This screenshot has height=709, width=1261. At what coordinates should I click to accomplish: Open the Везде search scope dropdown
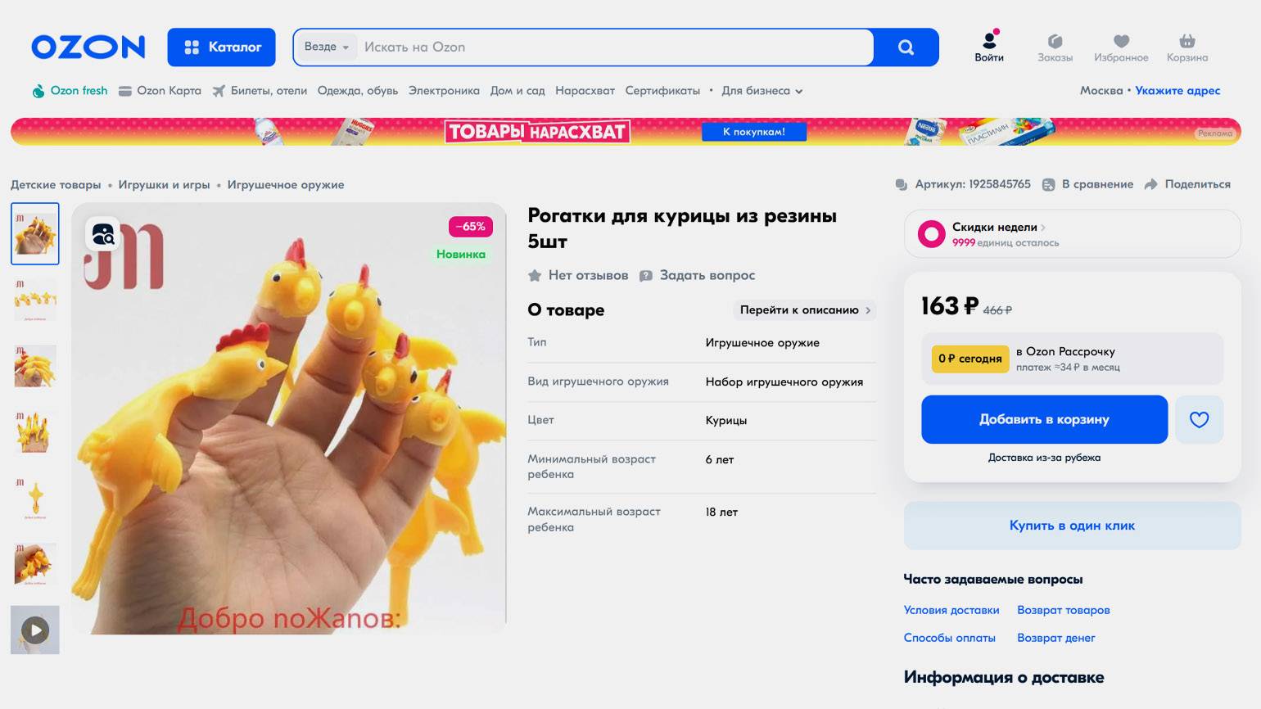327,47
